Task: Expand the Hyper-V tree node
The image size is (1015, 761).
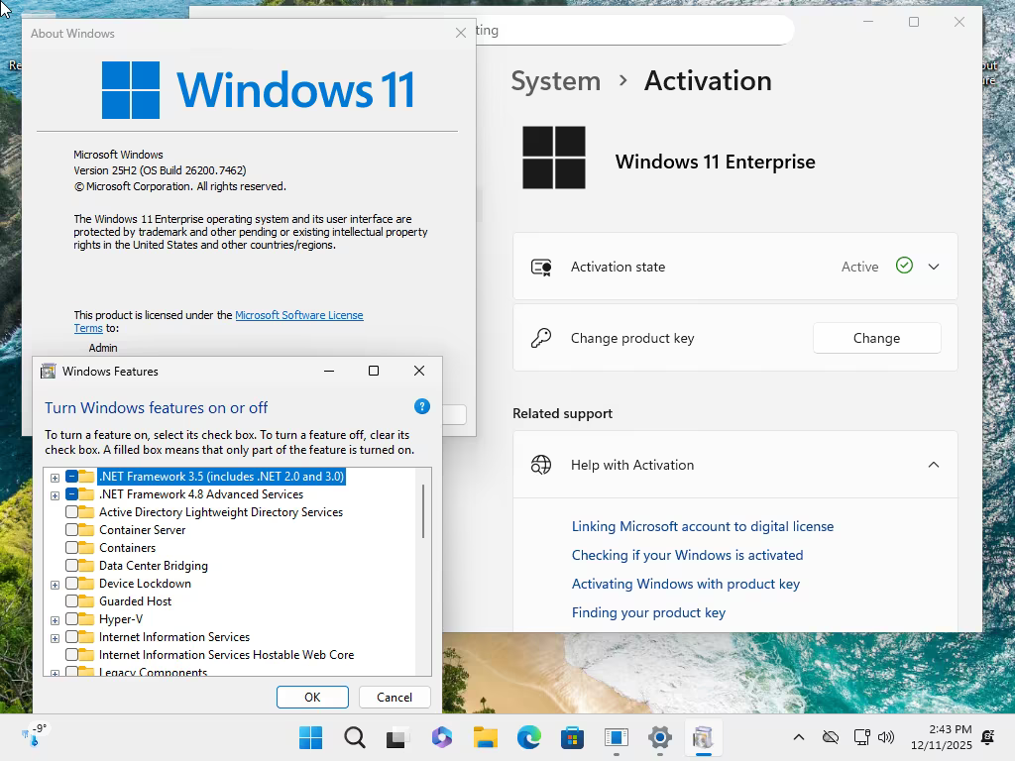Action: pos(56,620)
